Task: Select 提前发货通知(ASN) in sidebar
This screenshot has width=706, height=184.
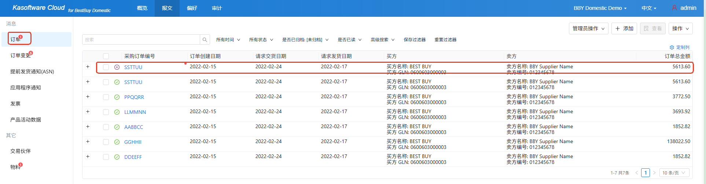Action: pos(37,72)
